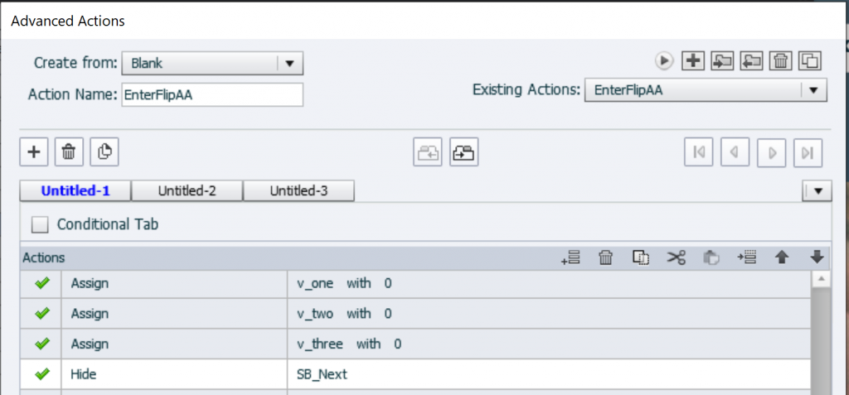Click the scroll up arrow in Actions list
Viewport: 849px width, 395px height.
(x=820, y=280)
